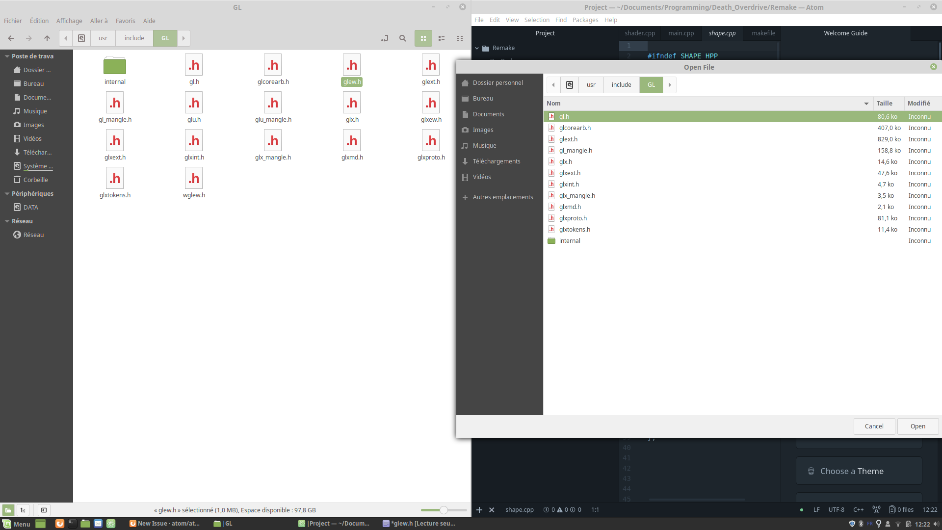Viewport: 942px width, 530px height.
Task: Go up to parent folder
Action: point(47,38)
